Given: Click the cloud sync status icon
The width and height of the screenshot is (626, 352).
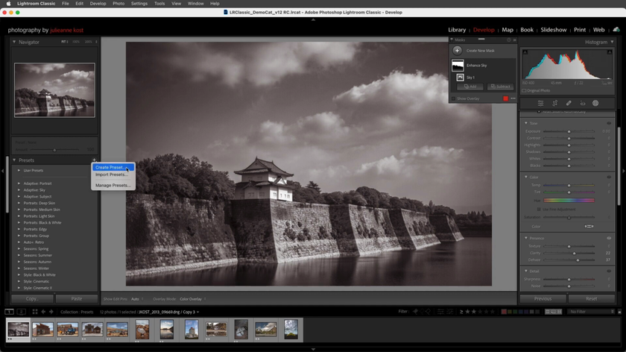Looking at the screenshot, I should [x=616, y=30].
